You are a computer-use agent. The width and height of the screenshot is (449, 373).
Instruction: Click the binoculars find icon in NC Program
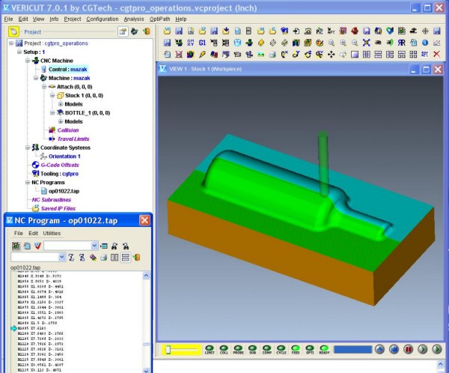point(114,246)
